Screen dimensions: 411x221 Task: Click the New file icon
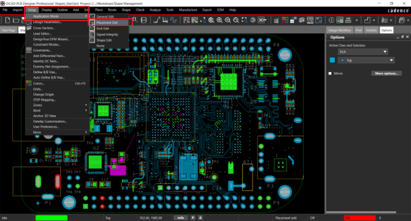coord(7,20)
